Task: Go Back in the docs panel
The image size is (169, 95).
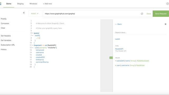Action: coord(119,24)
